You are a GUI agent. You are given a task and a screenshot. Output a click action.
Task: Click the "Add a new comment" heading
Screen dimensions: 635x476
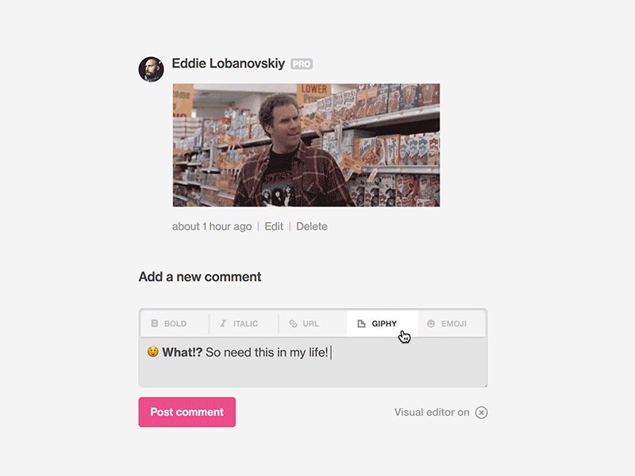tap(200, 277)
